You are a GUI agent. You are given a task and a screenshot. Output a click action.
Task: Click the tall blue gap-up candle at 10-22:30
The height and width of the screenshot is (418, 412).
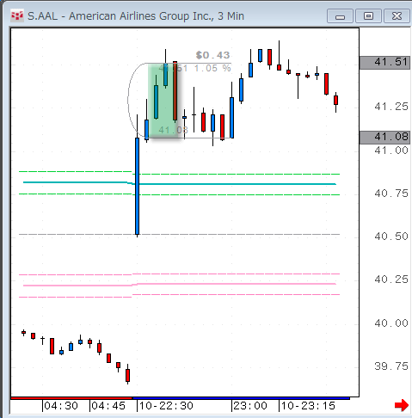(x=138, y=186)
